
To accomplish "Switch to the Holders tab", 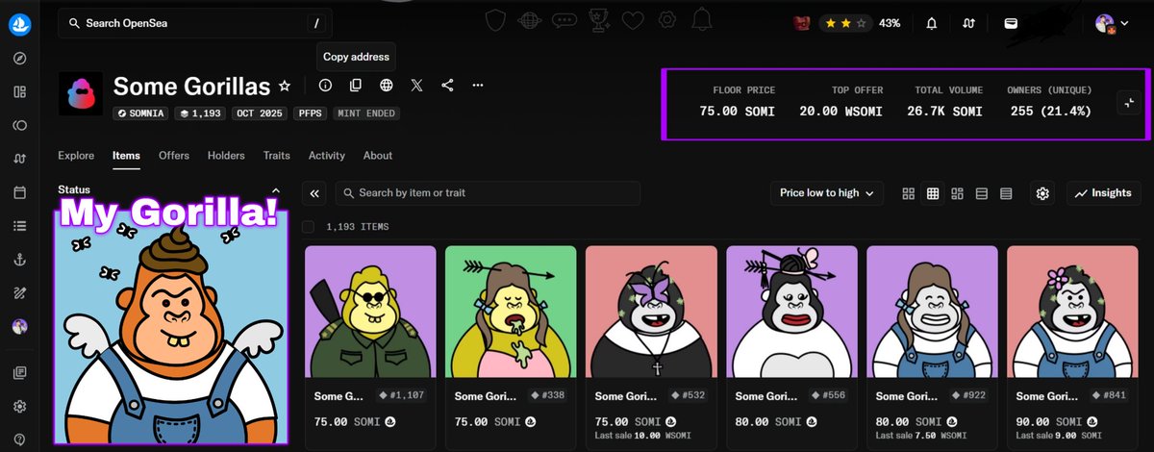I will tap(226, 156).
